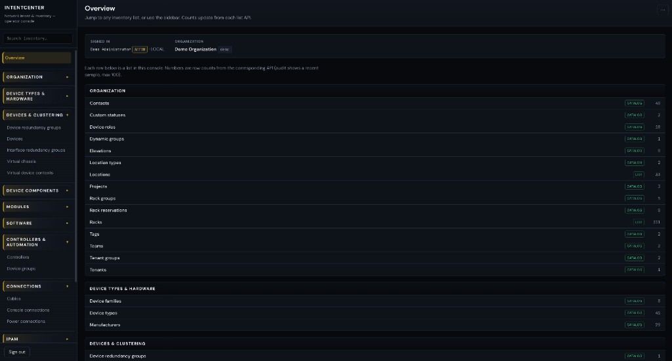Image resolution: width=672 pixels, height=361 pixels.
Task: Expand the Device Types & Hardware section
Action: tap(37, 96)
